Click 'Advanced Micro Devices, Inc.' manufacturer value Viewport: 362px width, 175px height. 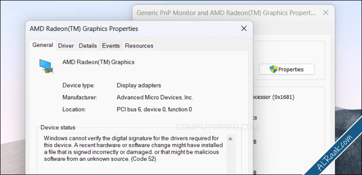pos(155,97)
